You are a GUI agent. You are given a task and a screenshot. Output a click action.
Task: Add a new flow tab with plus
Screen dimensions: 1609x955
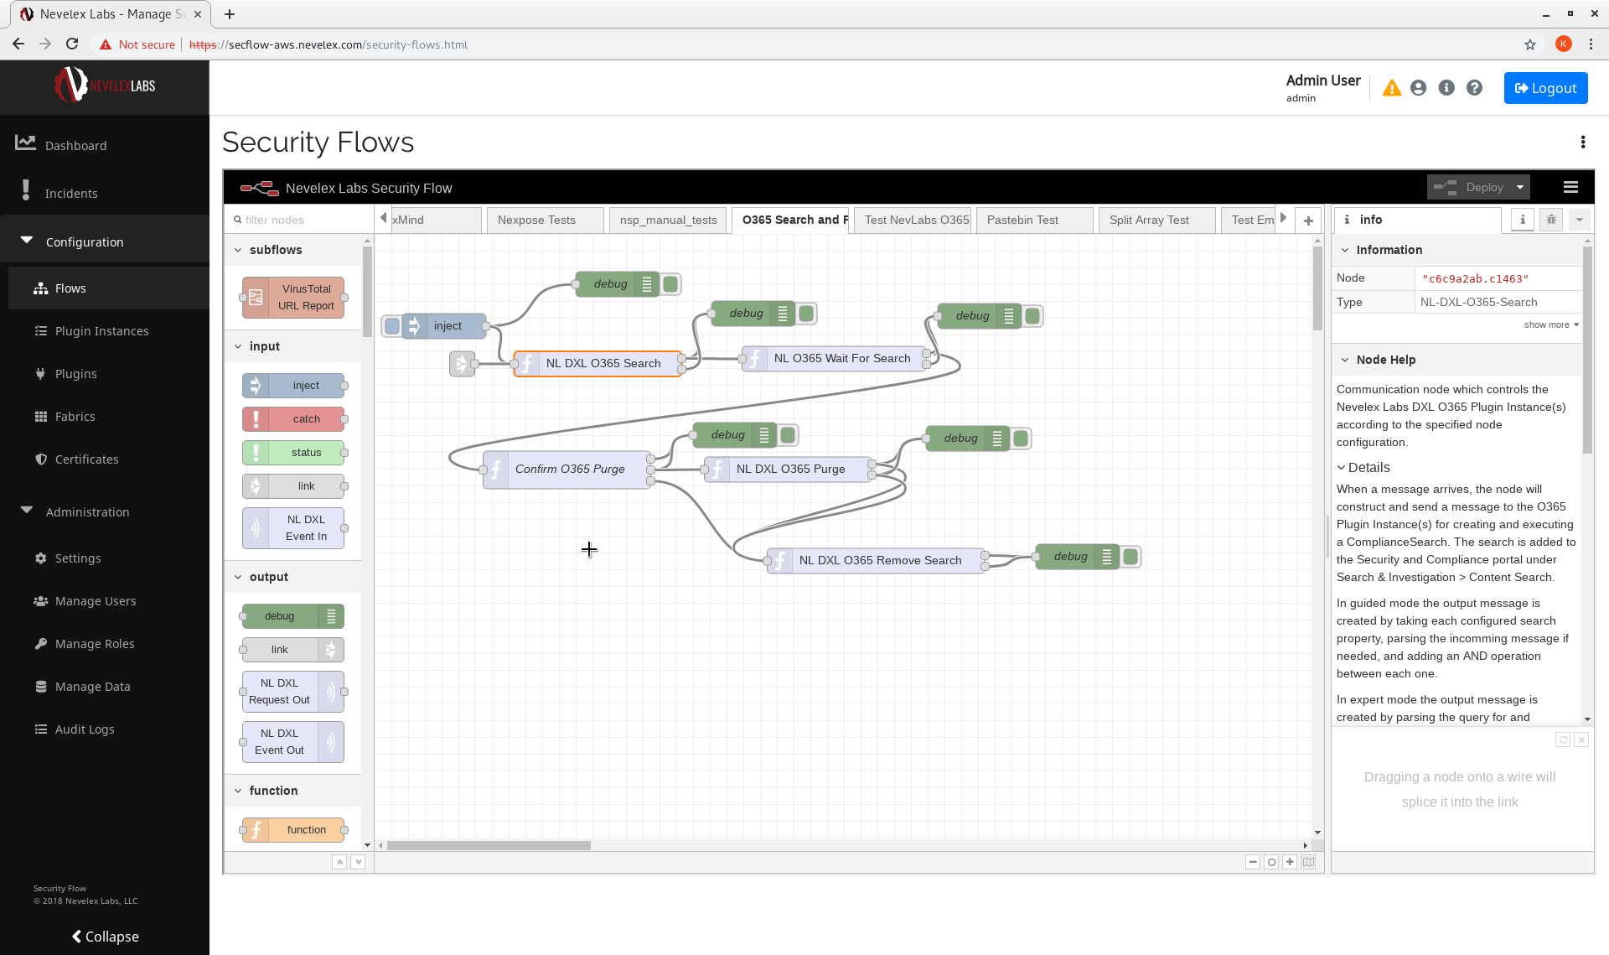[1308, 221]
